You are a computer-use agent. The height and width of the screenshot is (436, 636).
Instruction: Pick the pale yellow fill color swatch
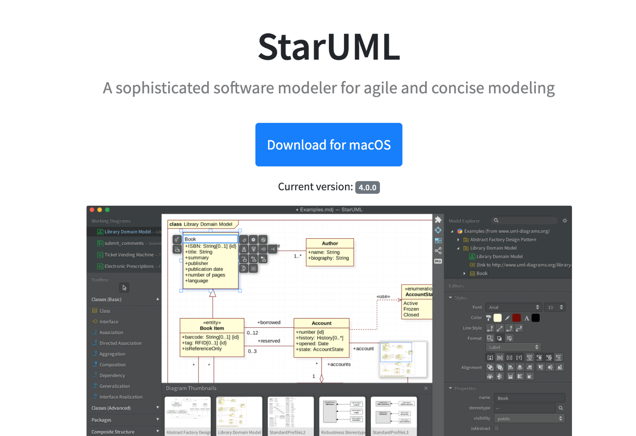(497, 318)
